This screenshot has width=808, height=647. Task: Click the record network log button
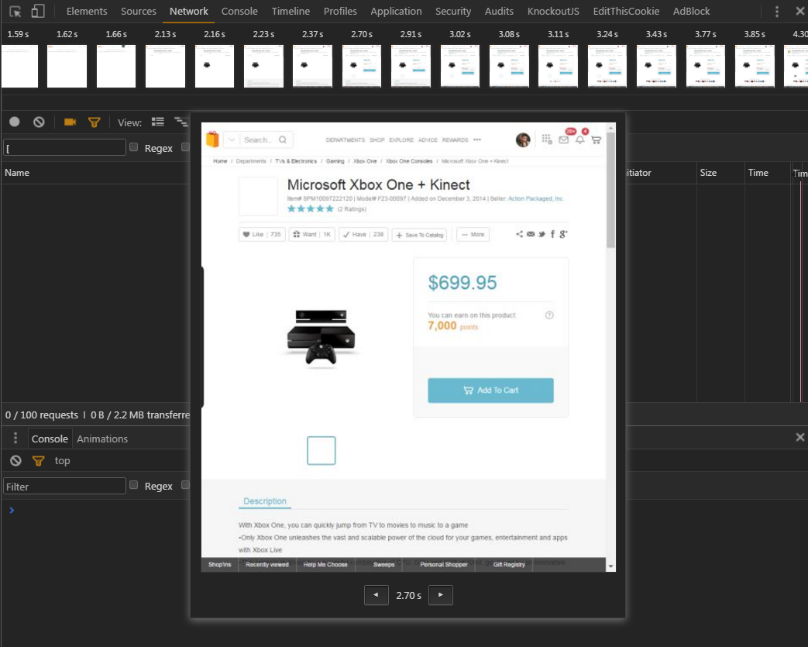[15, 122]
